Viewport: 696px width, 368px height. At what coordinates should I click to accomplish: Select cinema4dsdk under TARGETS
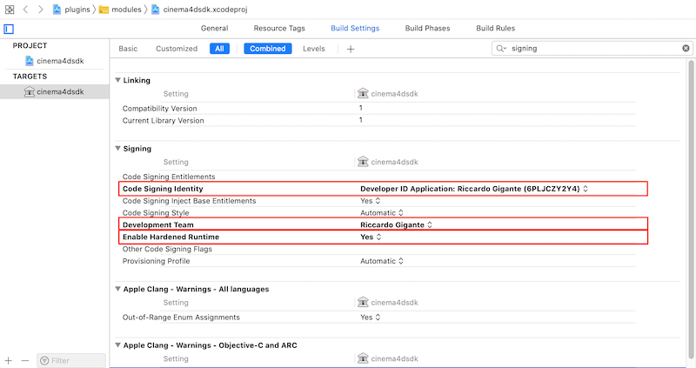point(59,91)
